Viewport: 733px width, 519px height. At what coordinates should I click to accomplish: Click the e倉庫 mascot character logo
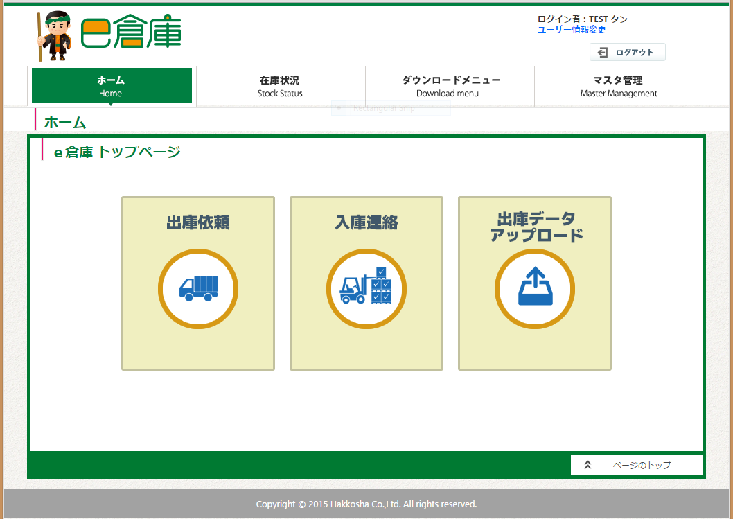[55, 35]
